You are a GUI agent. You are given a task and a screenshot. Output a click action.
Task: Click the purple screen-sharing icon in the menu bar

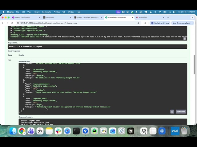118,12
